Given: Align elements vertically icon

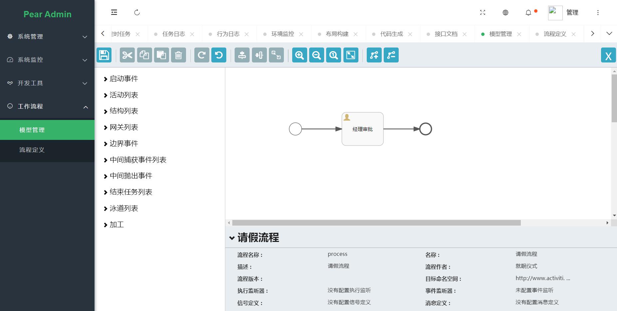Looking at the screenshot, I should click(x=242, y=55).
